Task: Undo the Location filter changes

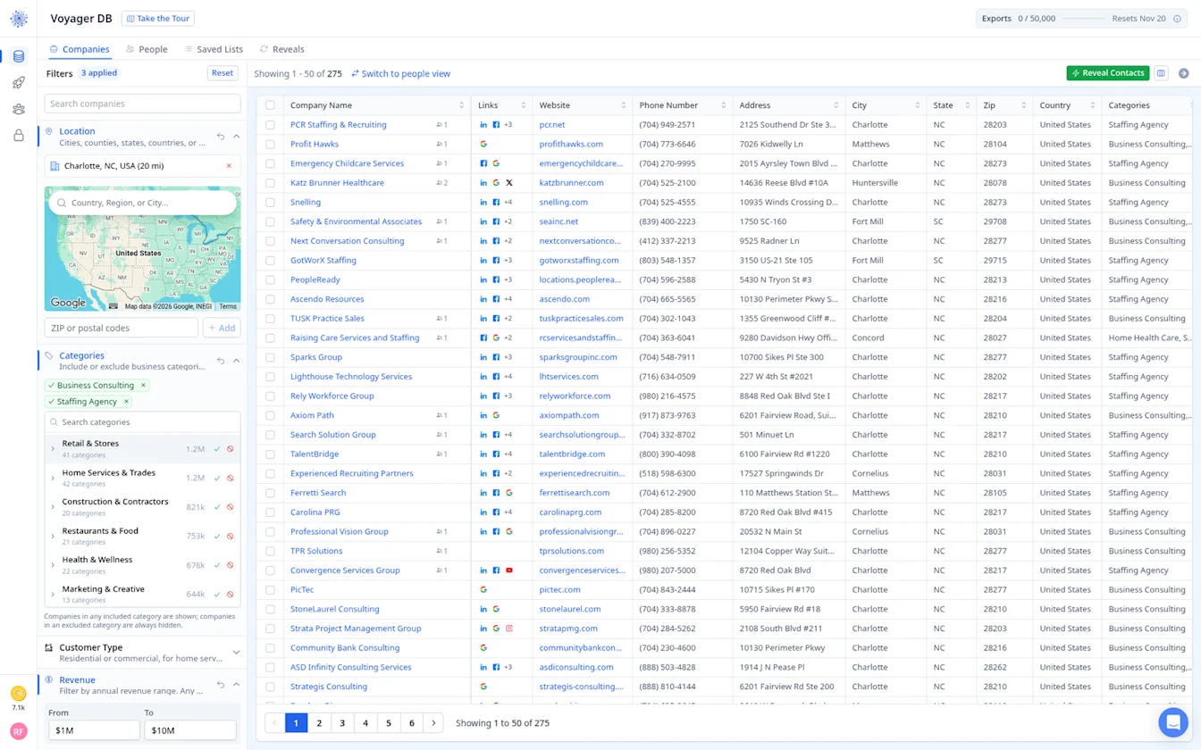Action: 221,137
